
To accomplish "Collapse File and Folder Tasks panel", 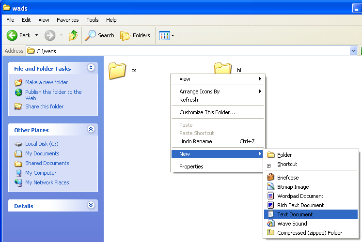I will point(91,68).
